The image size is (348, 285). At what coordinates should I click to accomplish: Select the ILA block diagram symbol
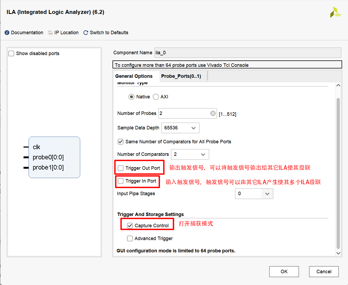54,157
